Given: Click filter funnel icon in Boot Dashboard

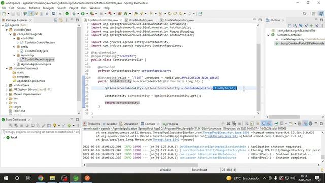Looking at the screenshot, I should tap(63, 126).
